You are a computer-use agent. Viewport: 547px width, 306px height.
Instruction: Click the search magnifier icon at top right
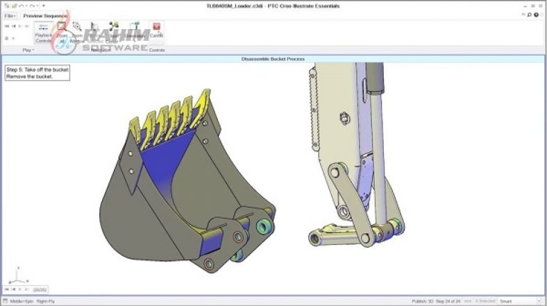point(530,15)
